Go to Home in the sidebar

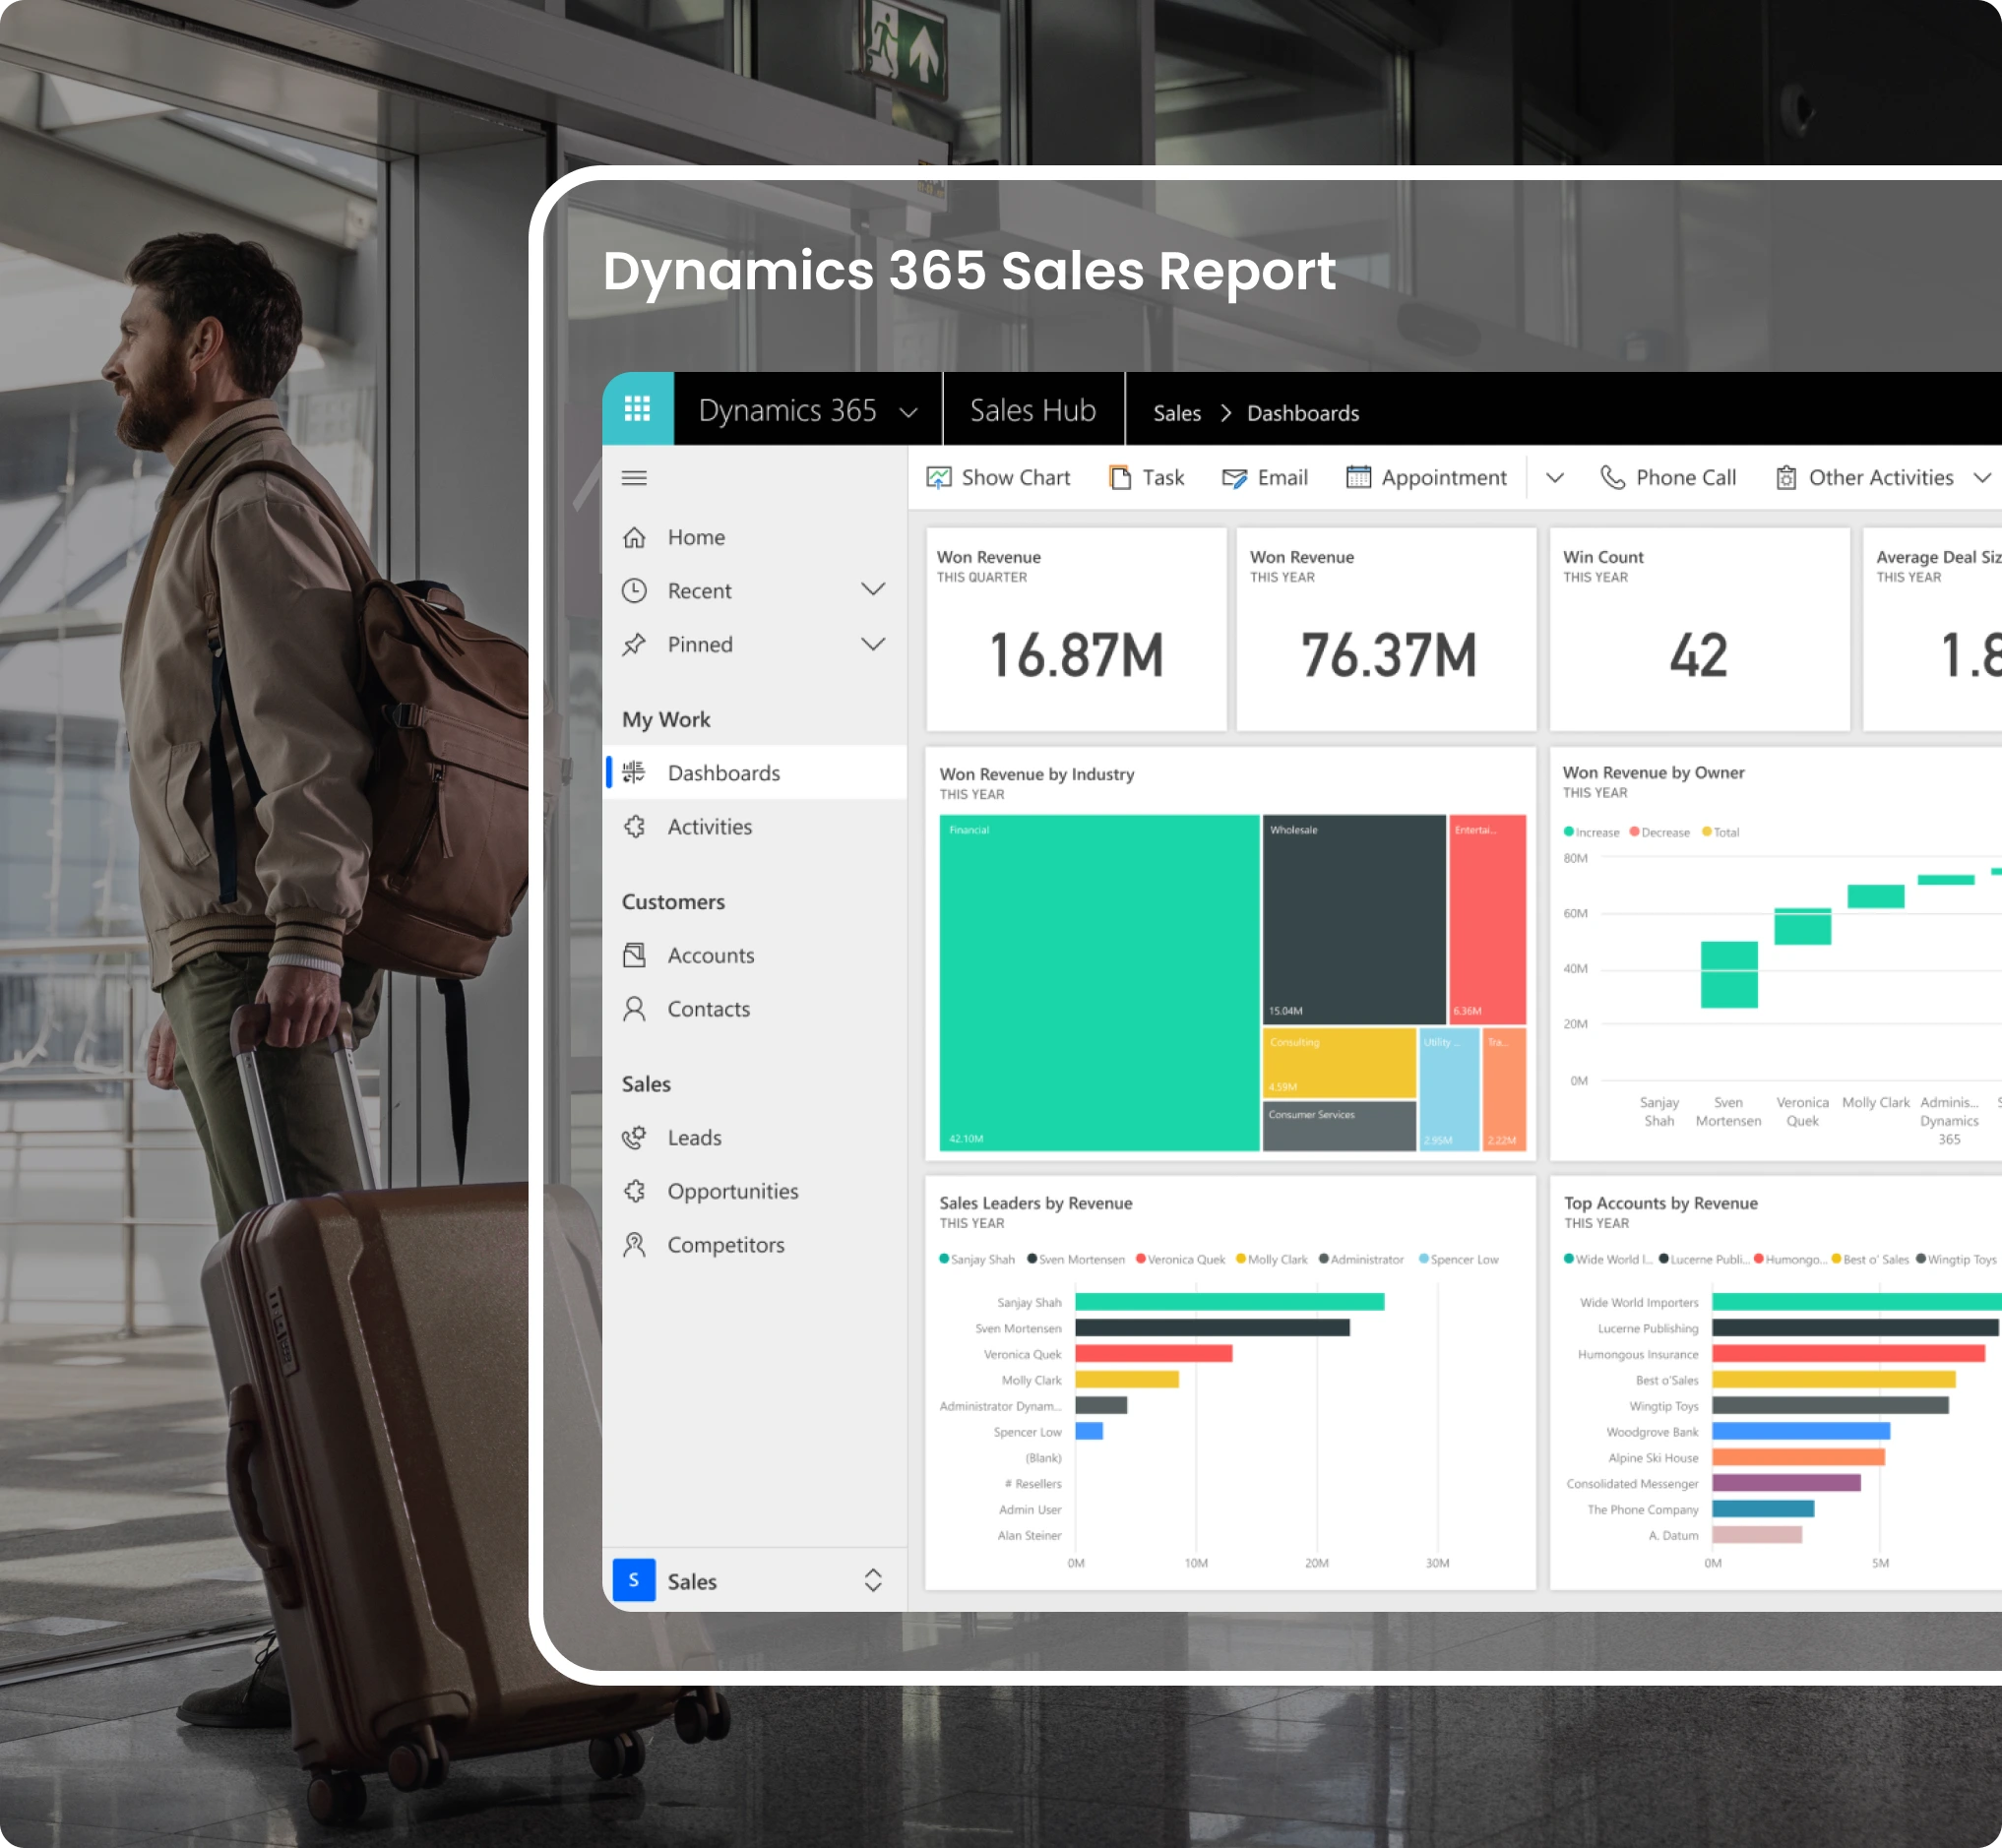coord(755,538)
